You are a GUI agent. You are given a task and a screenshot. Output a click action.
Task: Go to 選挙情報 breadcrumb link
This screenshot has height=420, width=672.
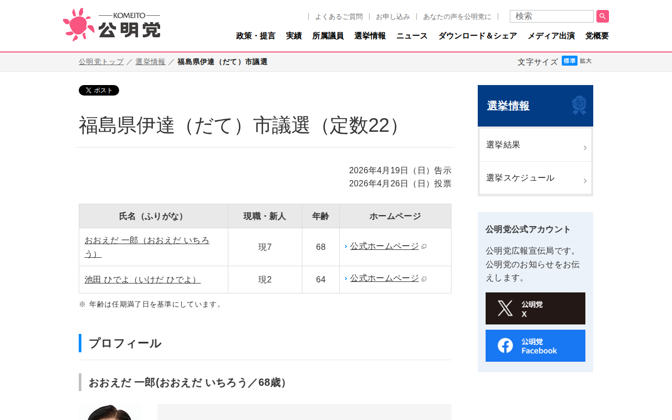(x=150, y=61)
